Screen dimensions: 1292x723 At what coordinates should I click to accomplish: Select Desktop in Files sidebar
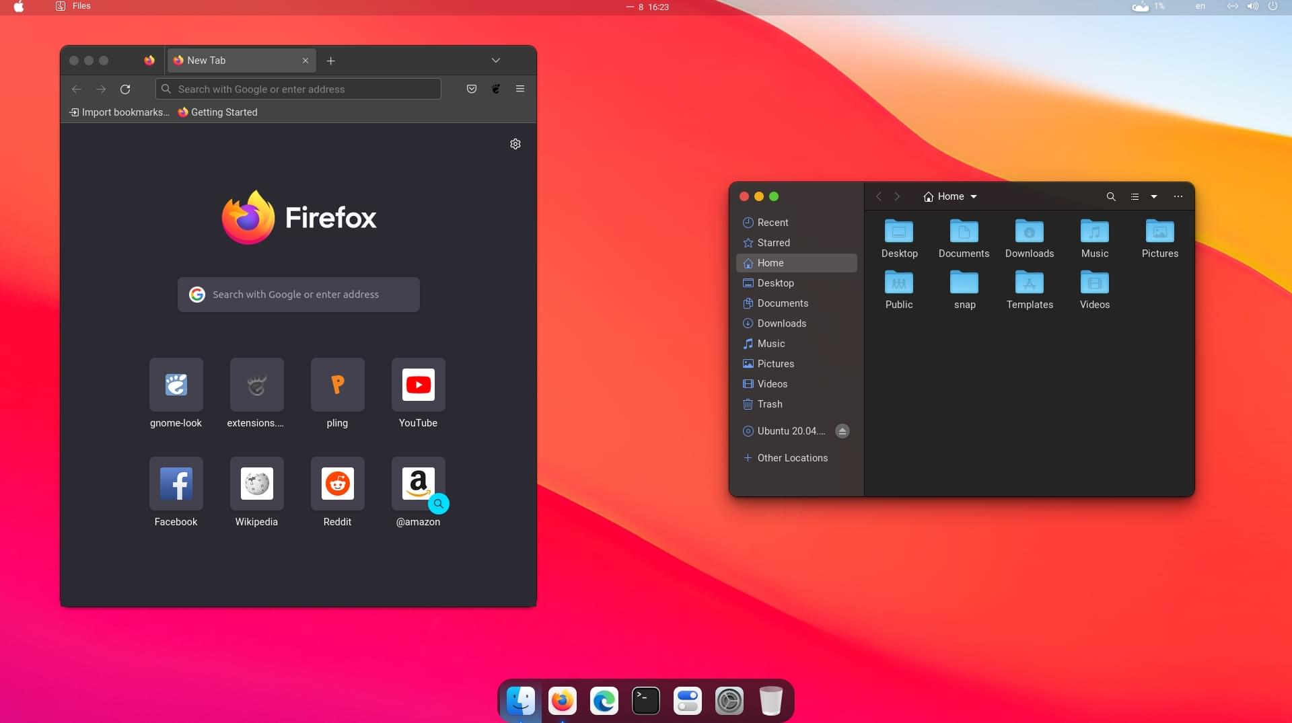(797, 283)
